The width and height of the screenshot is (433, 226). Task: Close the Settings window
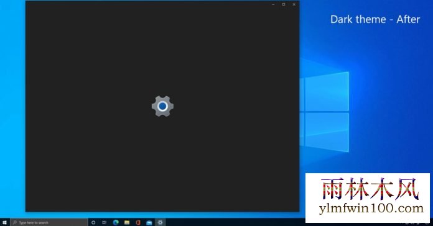pos(294,4)
